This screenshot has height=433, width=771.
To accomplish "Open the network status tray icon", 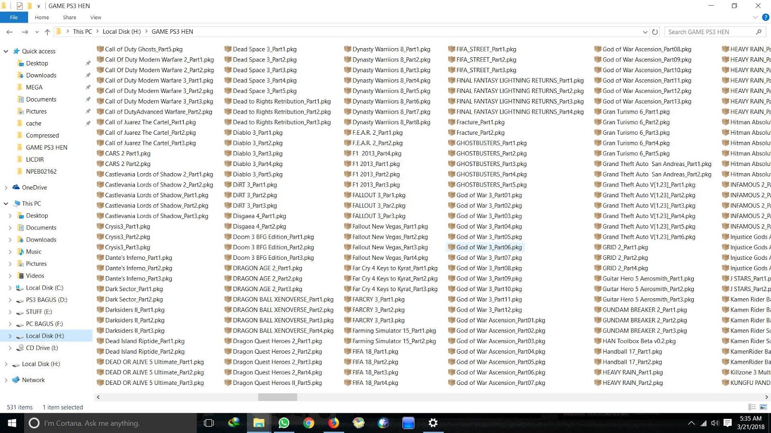I will (x=703, y=423).
